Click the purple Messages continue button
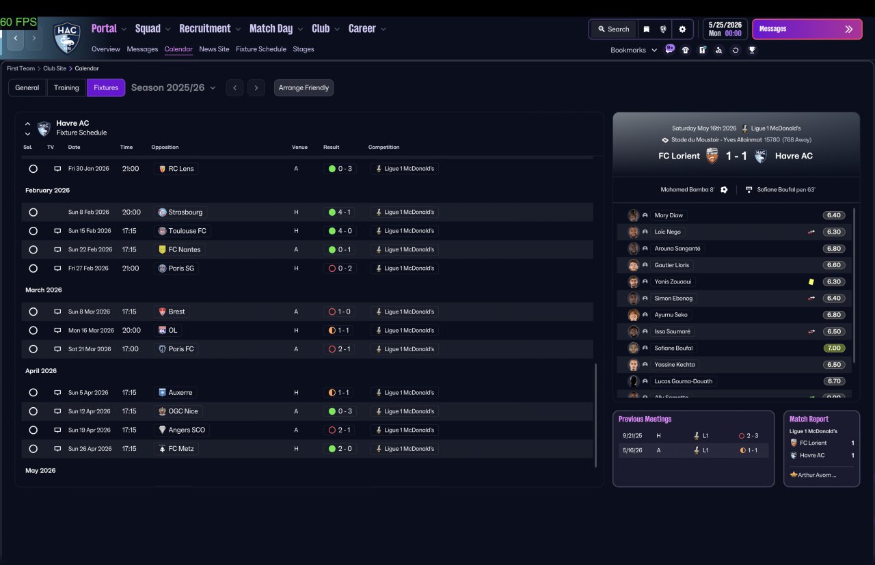Viewport: 875px width, 565px height. pyautogui.click(x=807, y=29)
